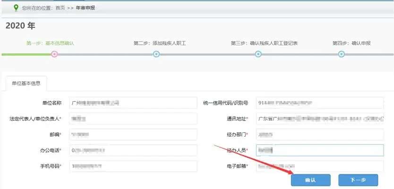Image resolution: width=394 pixels, height=189 pixels.
Task: Click the 办公电话 input field
Action: [133, 150]
